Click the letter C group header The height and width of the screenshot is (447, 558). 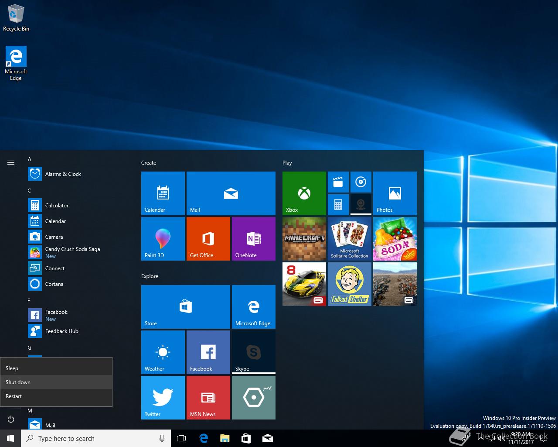coord(30,191)
